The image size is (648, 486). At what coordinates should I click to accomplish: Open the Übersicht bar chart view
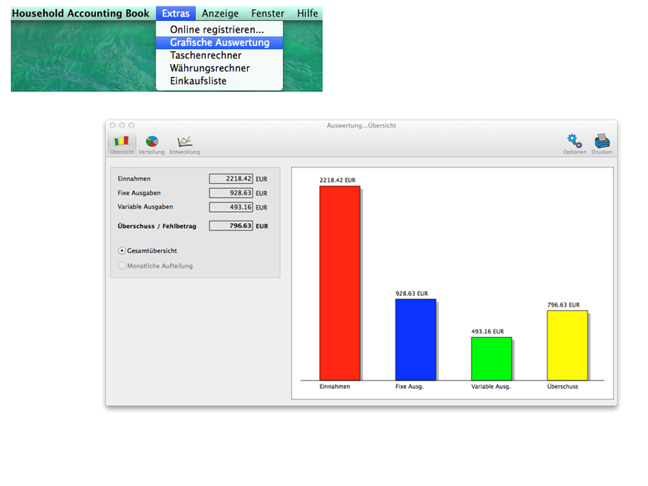tap(122, 144)
